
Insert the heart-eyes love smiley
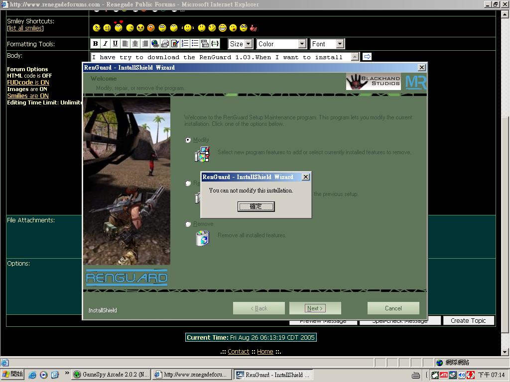(x=118, y=27)
